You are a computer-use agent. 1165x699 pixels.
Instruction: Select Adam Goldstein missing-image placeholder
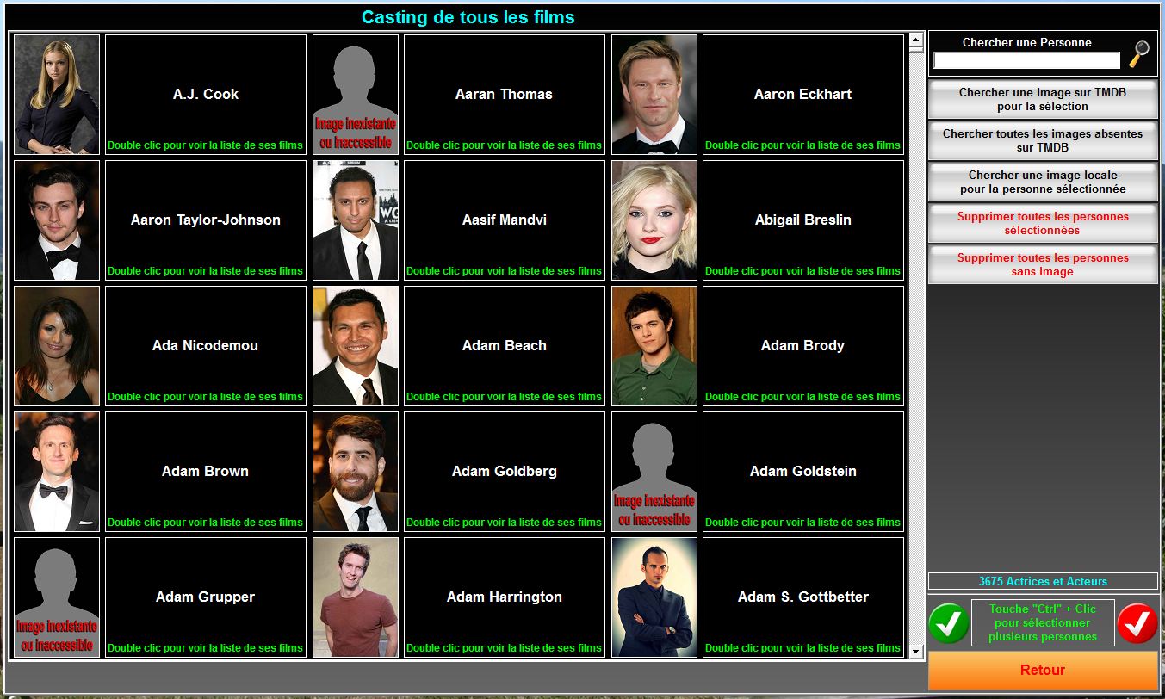pyautogui.click(x=654, y=472)
